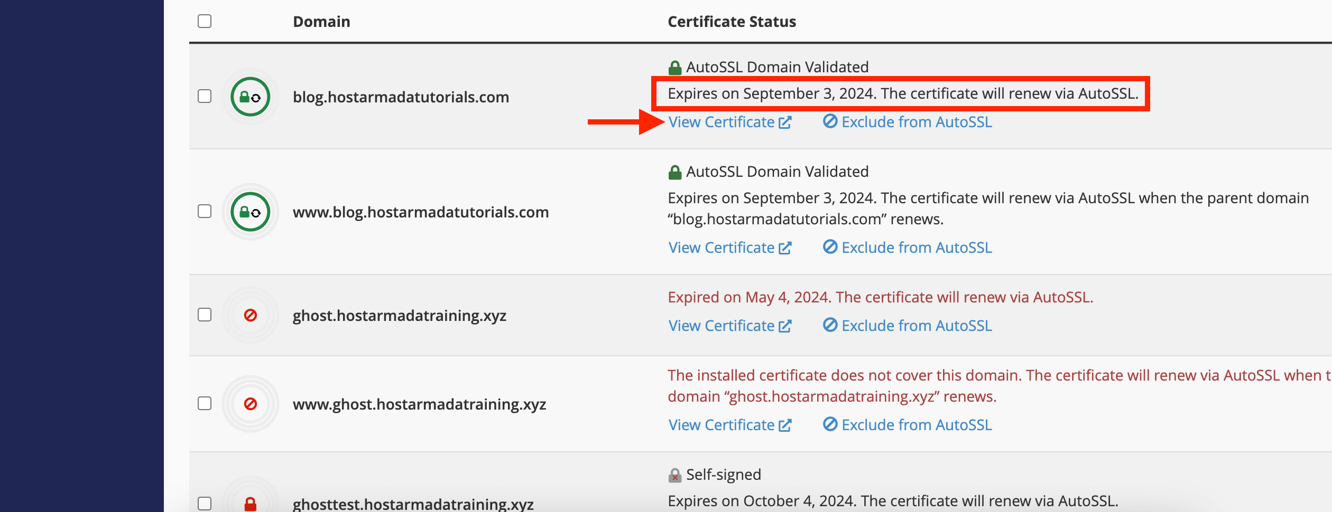1332x512 pixels.
Task: Click domain name www.ghost.hostarmadatraining.xyz
Action: [420, 404]
